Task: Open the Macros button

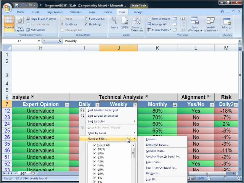Action: click(227, 24)
